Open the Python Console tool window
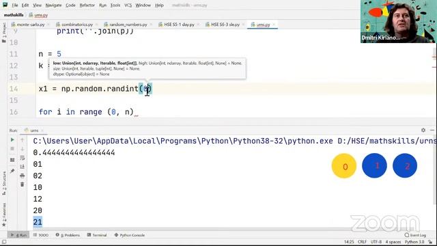 pyautogui.click(x=130, y=235)
